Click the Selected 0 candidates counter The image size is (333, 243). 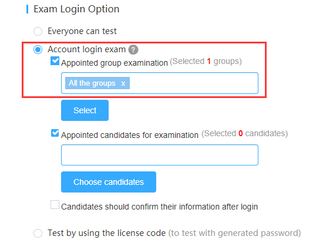(244, 133)
